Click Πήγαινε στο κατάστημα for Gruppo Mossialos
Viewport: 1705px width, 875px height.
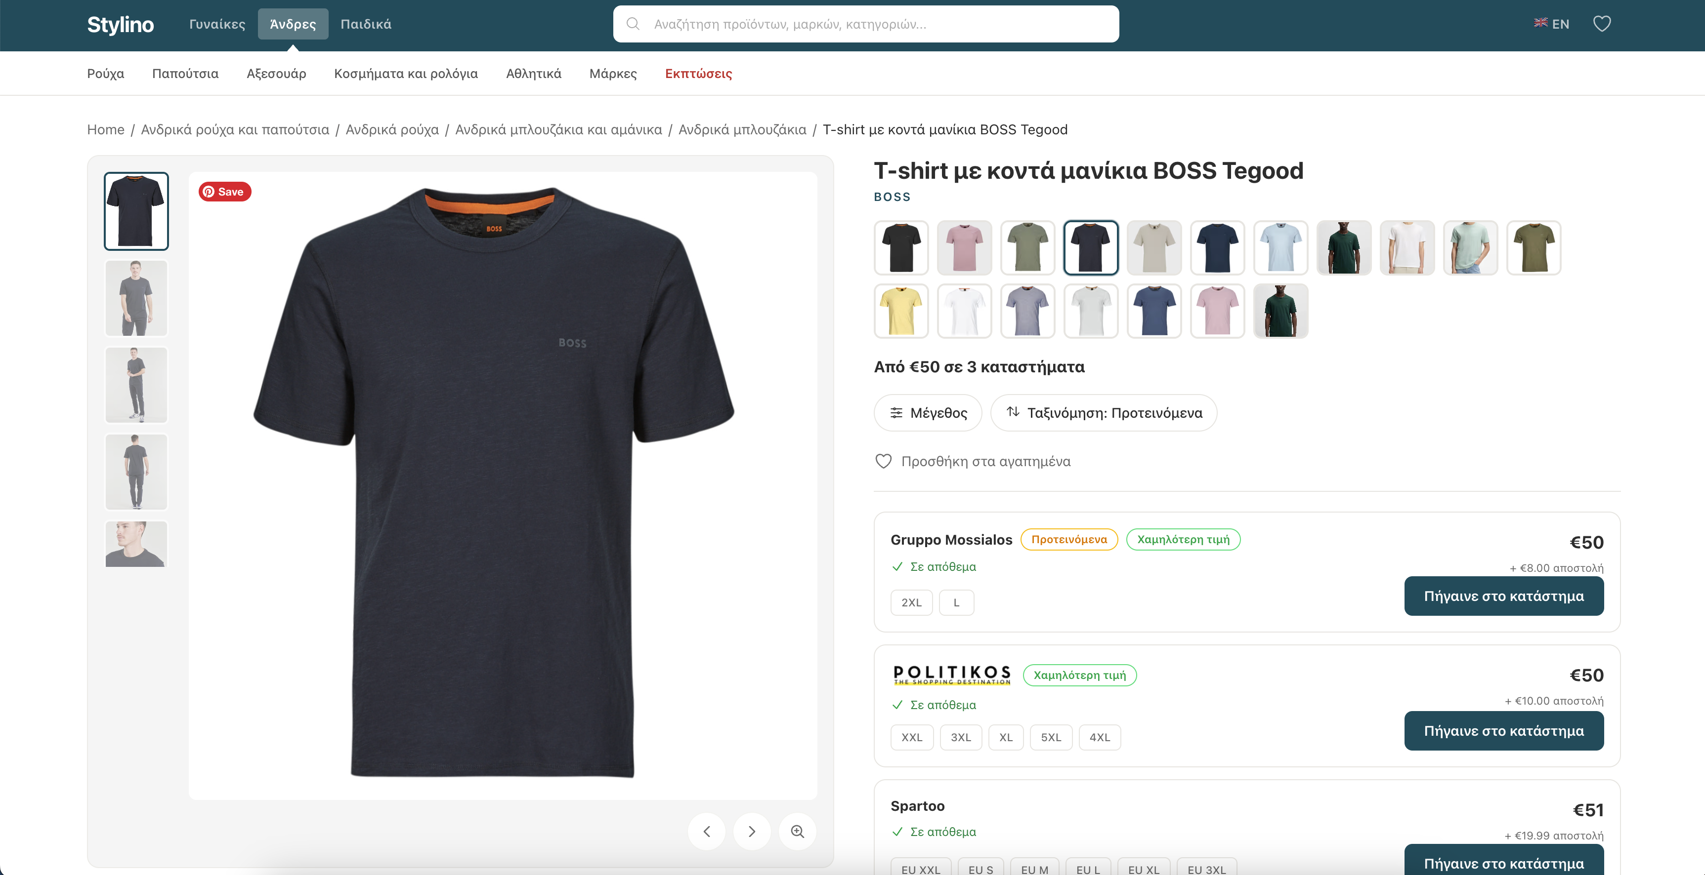1503,596
